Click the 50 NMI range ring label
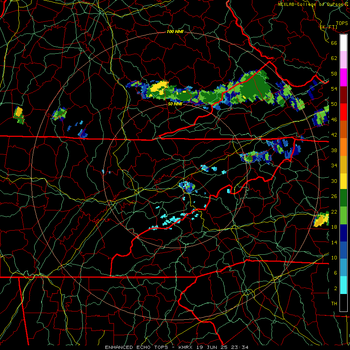Screen dimensions: 350x350 175,104
